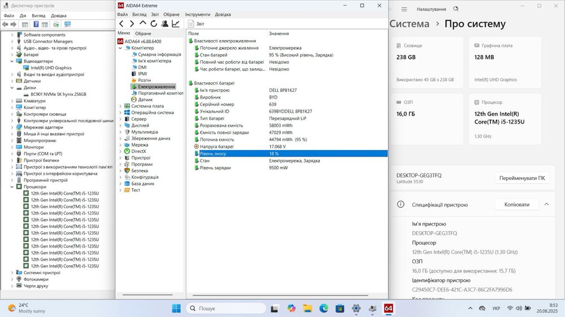
Task: Expand Мережеві адаптери in Device Manager
Action: [12, 127]
